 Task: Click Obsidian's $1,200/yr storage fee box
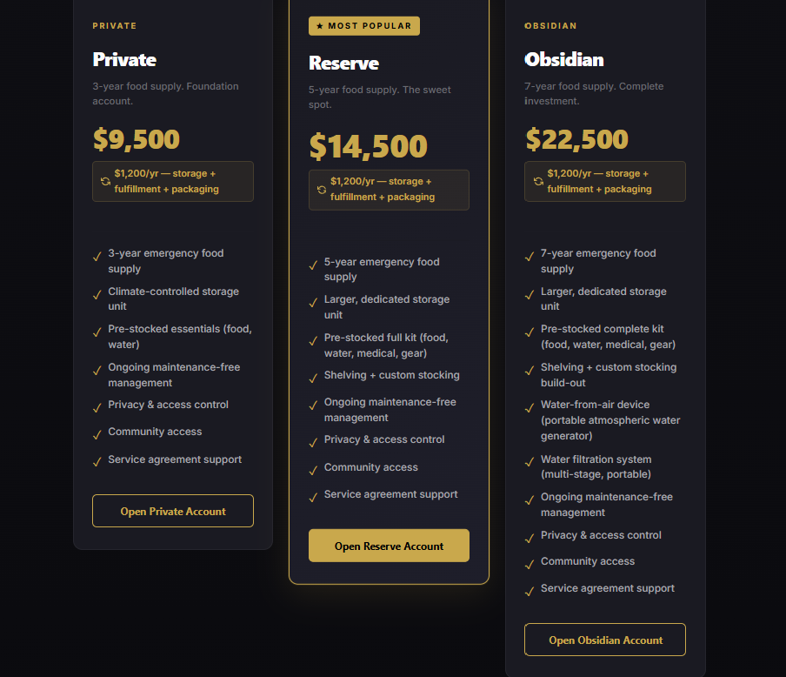click(x=605, y=181)
